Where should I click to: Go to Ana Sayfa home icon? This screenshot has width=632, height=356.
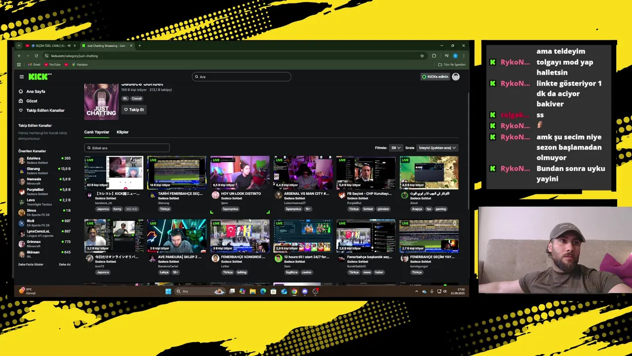(21, 91)
